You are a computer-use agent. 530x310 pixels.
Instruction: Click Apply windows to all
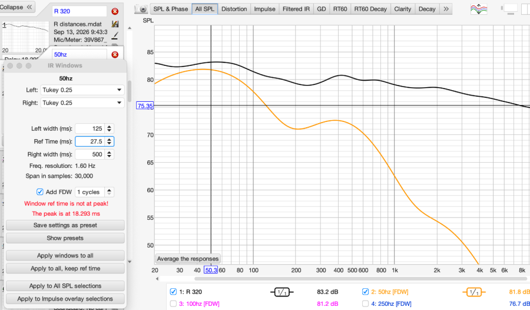click(x=65, y=256)
